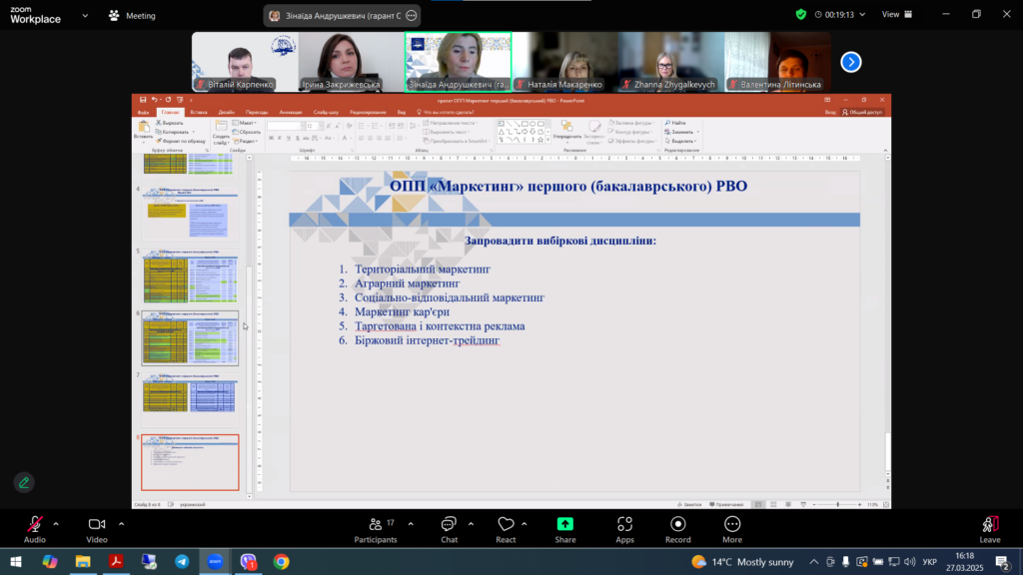Image resolution: width=1023 pixels, height=575 pixels.
Task: Click Упорядочить arrange button
Action: pos(567,130)
